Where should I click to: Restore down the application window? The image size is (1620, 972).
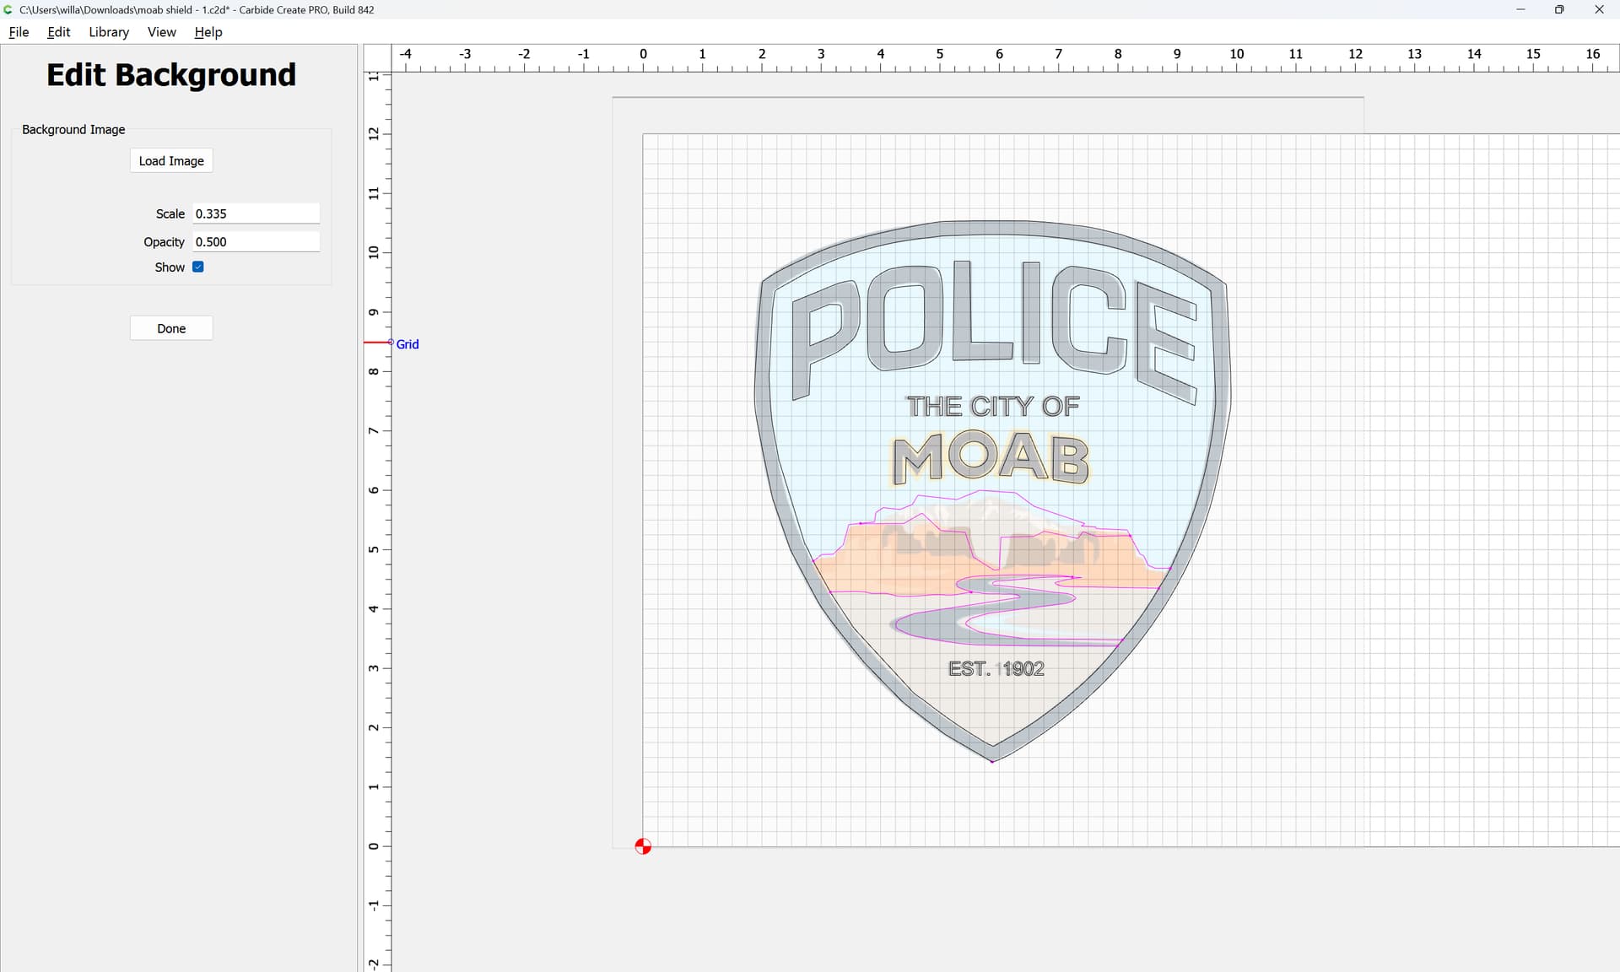point(1559,9)
